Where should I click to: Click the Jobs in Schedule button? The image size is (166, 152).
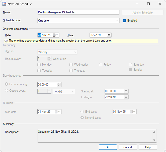[x=142, y=13]
